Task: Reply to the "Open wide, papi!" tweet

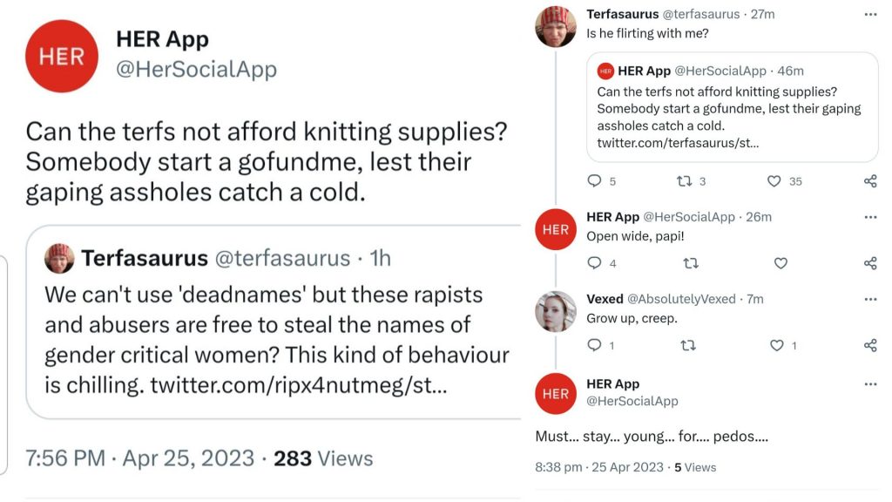Action: [x=594, y=263]
